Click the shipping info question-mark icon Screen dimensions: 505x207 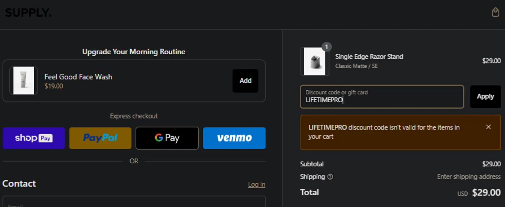[x=330, y=177]
